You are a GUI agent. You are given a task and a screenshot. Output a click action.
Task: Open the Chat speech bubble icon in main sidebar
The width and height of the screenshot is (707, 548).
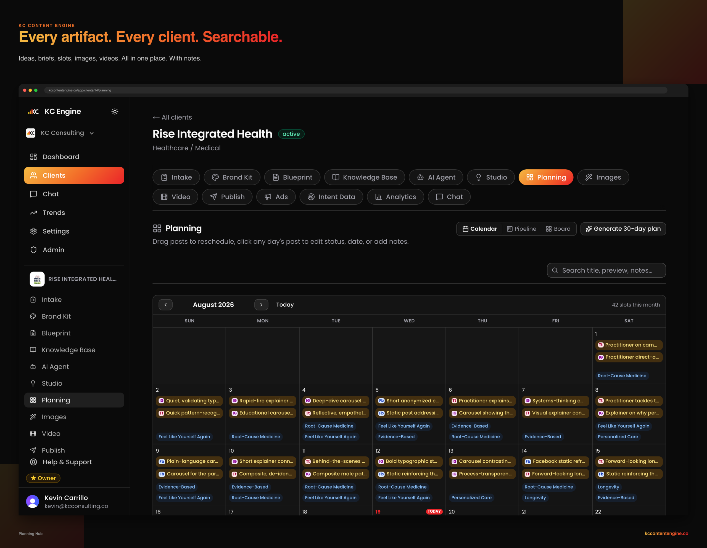[x=33, y=194]
